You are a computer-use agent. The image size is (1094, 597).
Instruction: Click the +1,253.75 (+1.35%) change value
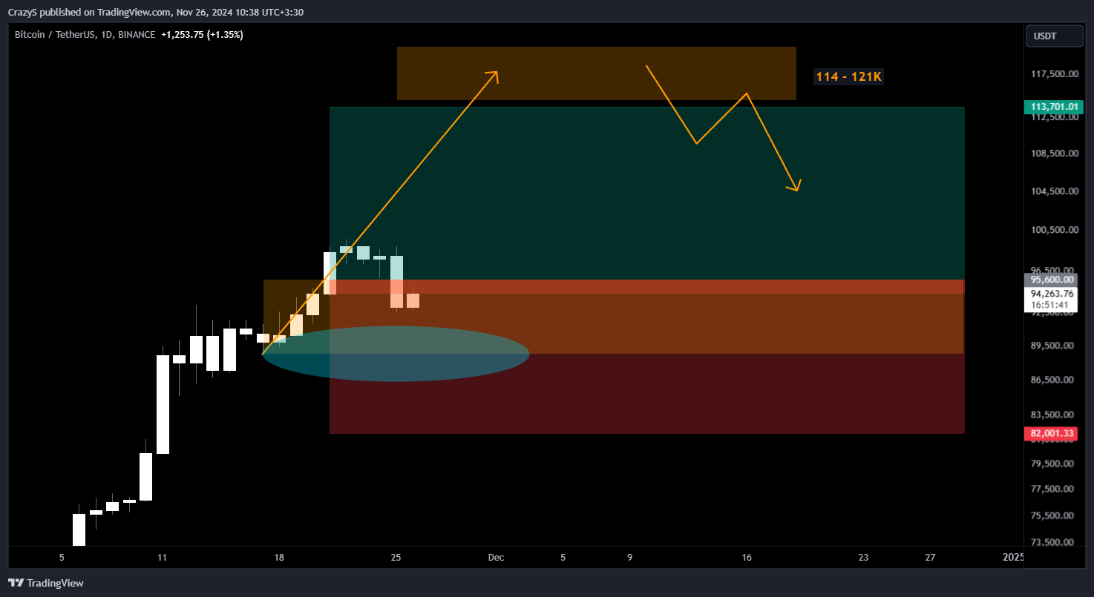pyautogui.click(x=202, y=35)
